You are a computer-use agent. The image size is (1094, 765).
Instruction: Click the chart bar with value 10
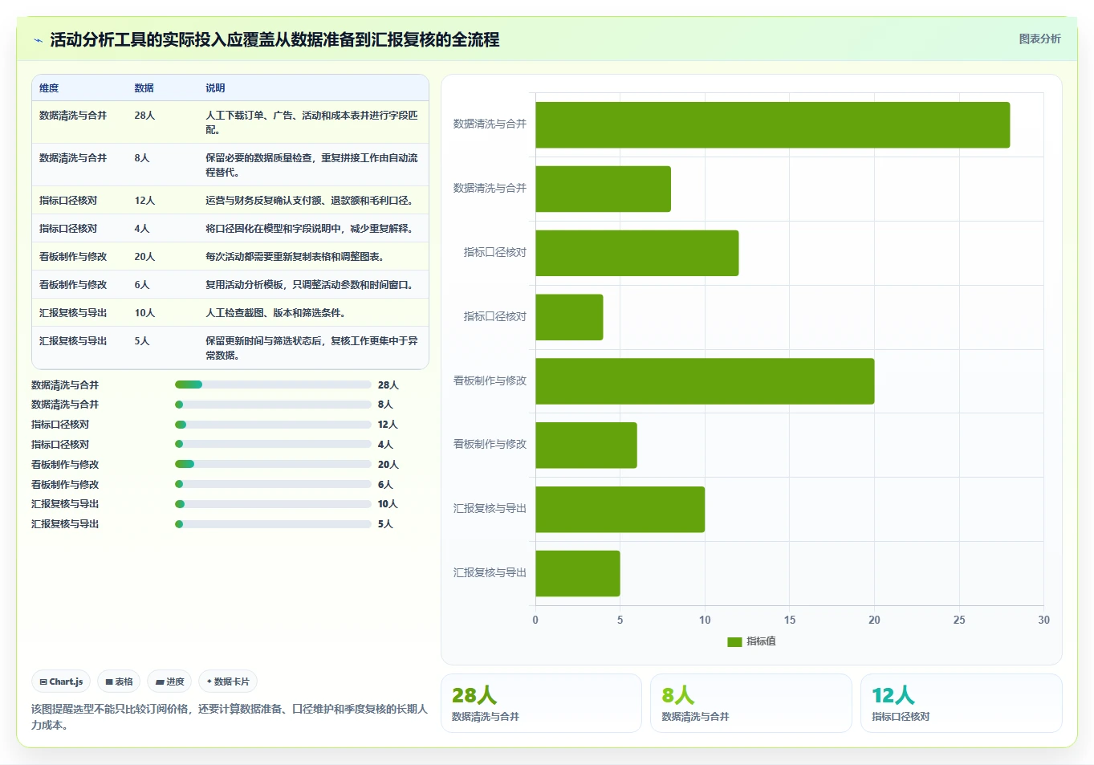[x=620, y=509]
